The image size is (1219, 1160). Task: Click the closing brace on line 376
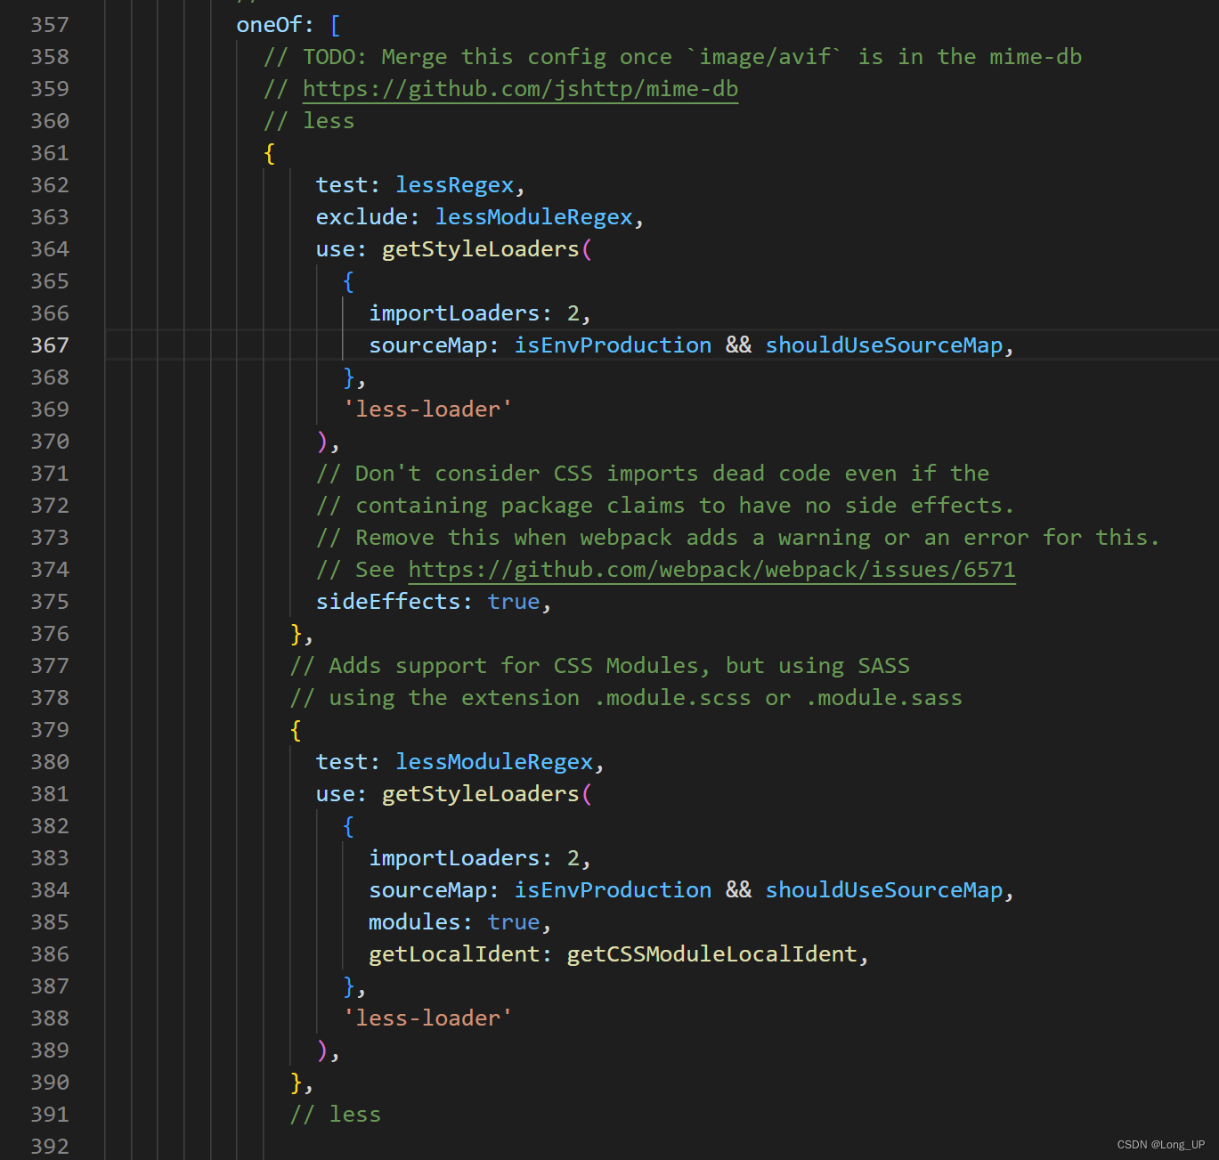tap(296, 634)
